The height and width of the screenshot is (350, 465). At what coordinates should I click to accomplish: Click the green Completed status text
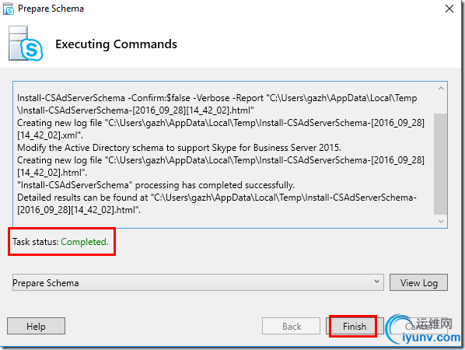pyautogui.click(x=85, y=242)
